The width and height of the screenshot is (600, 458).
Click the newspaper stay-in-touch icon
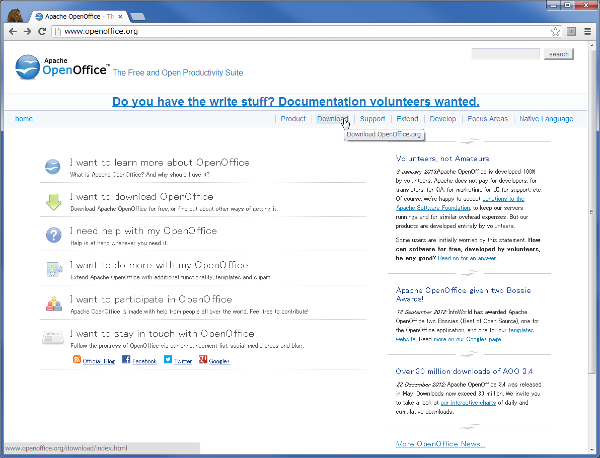[x=53, y=338]
